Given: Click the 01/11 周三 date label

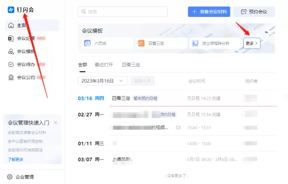Looking at the screenshot, I should tap(91, 143).
